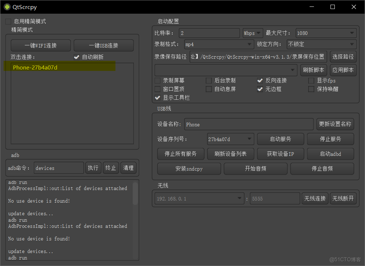Click the 选择路径 button
Viewport: 365px width, 266px height.
coord(343,57)
